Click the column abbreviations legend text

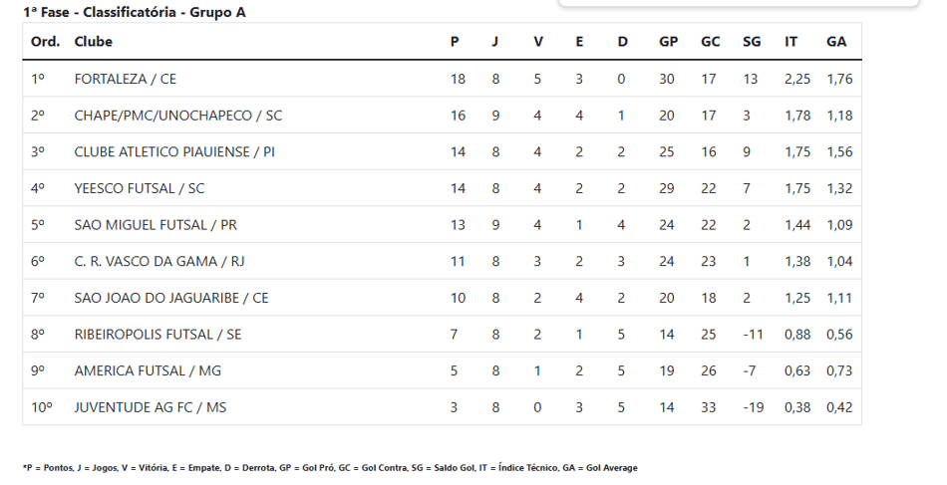click(x=330, y=467)
